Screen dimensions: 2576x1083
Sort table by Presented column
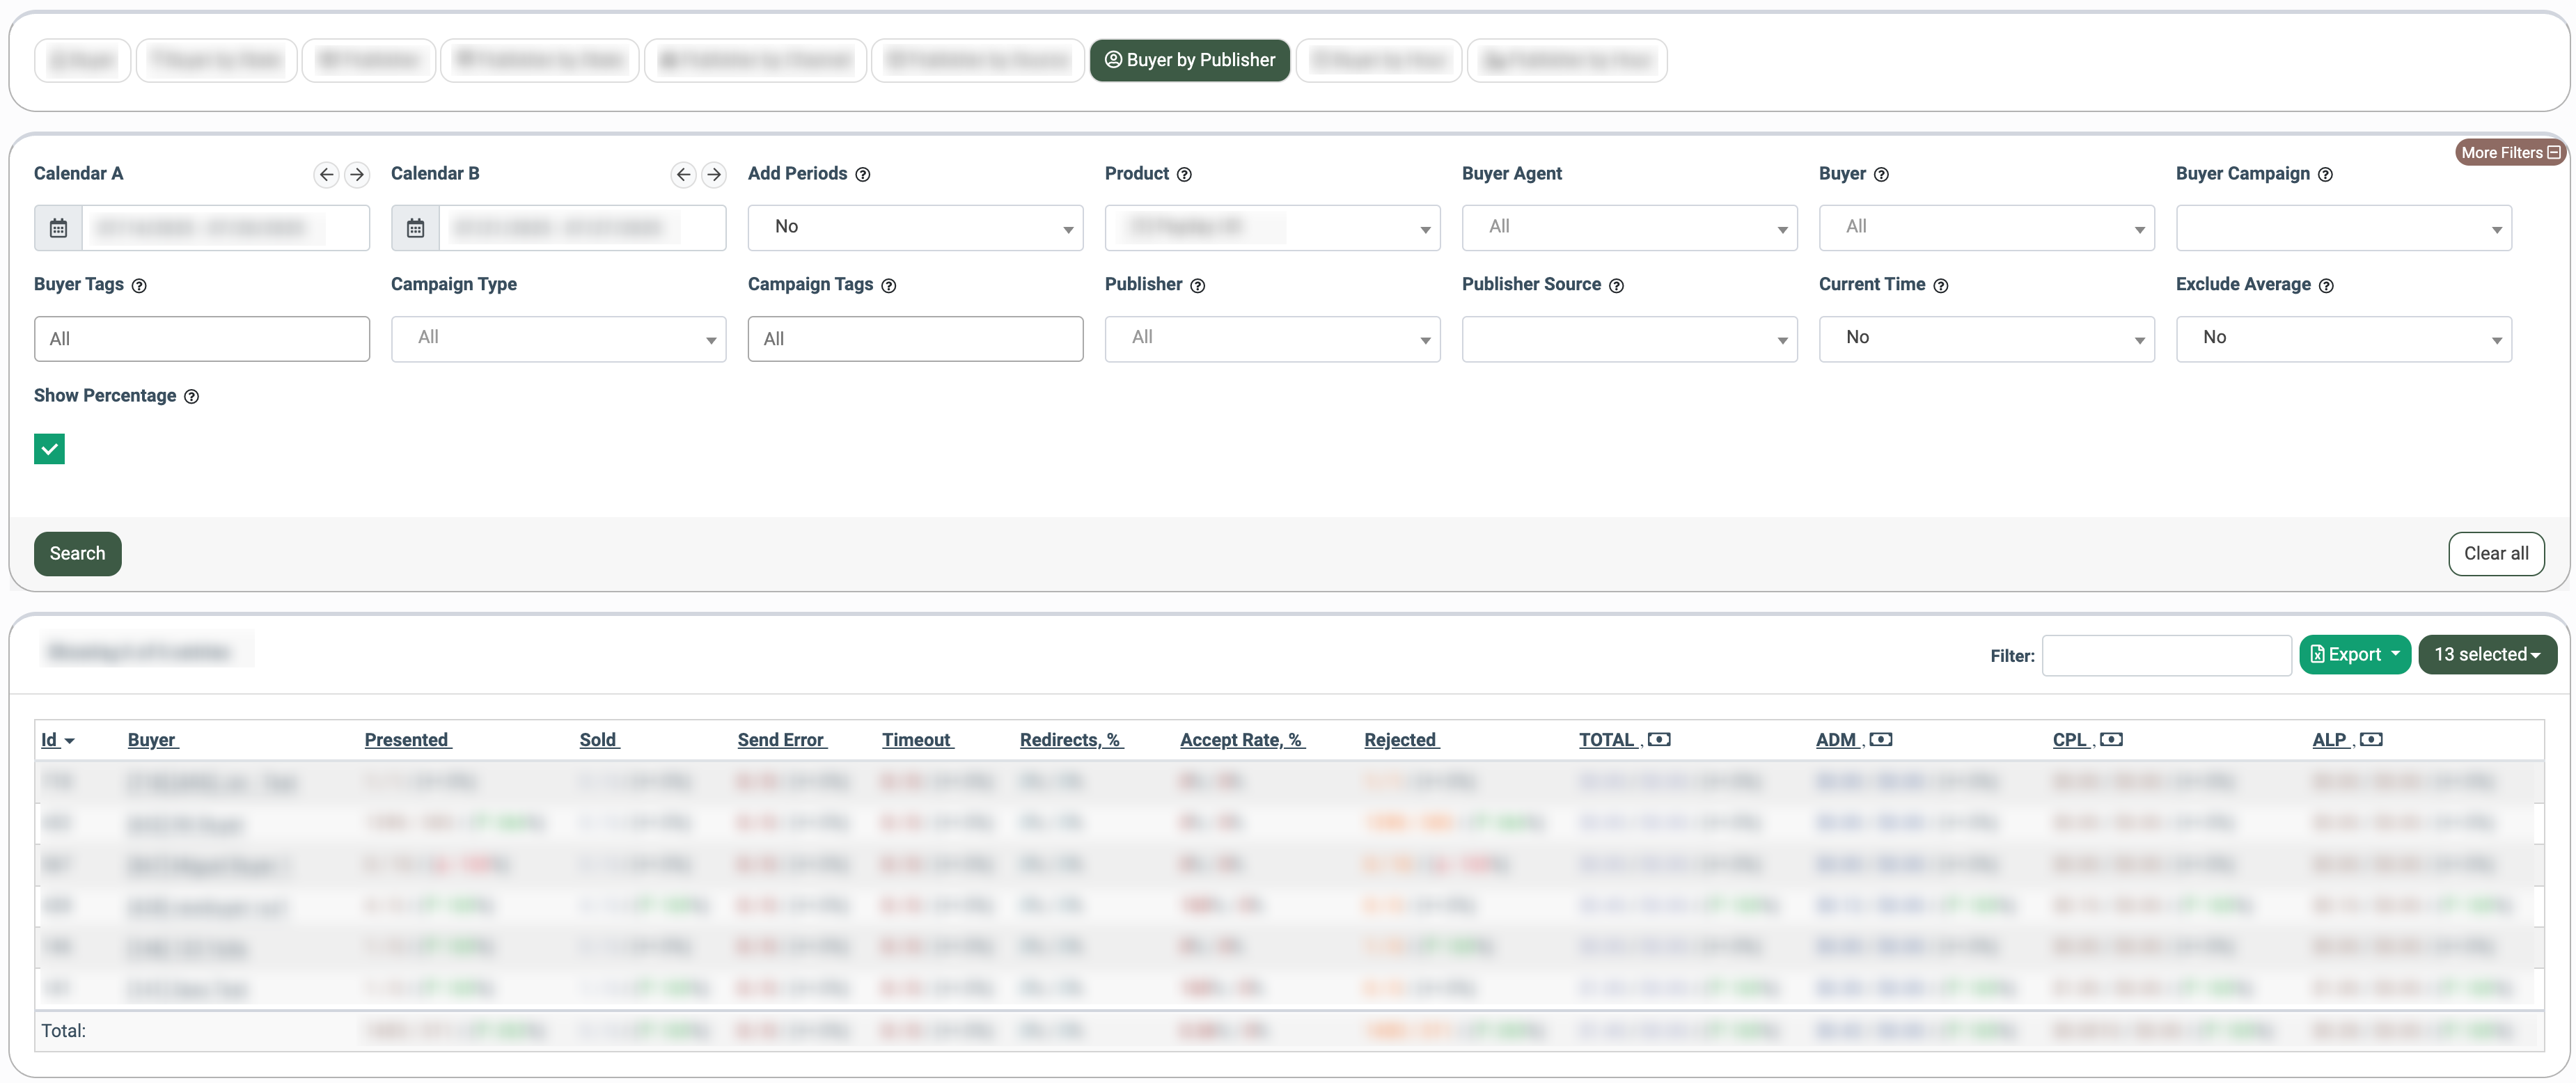407,740
